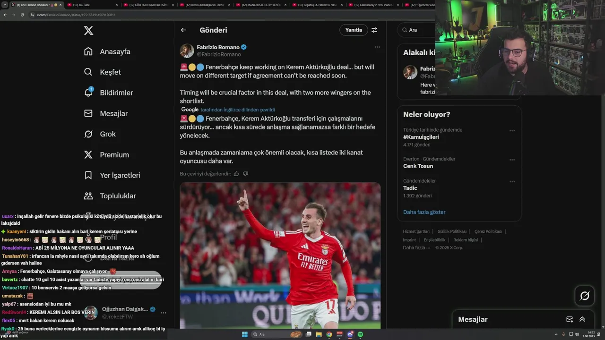Click the Windows taskbar search box
This screenshot has height=340, width=605.
(276, 334)
